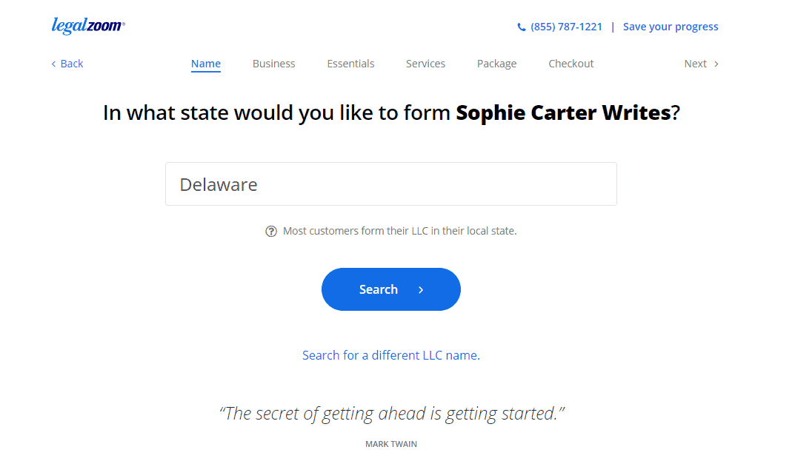
Task: Select the Essentials step tab
Action: [x=350, y=64]
